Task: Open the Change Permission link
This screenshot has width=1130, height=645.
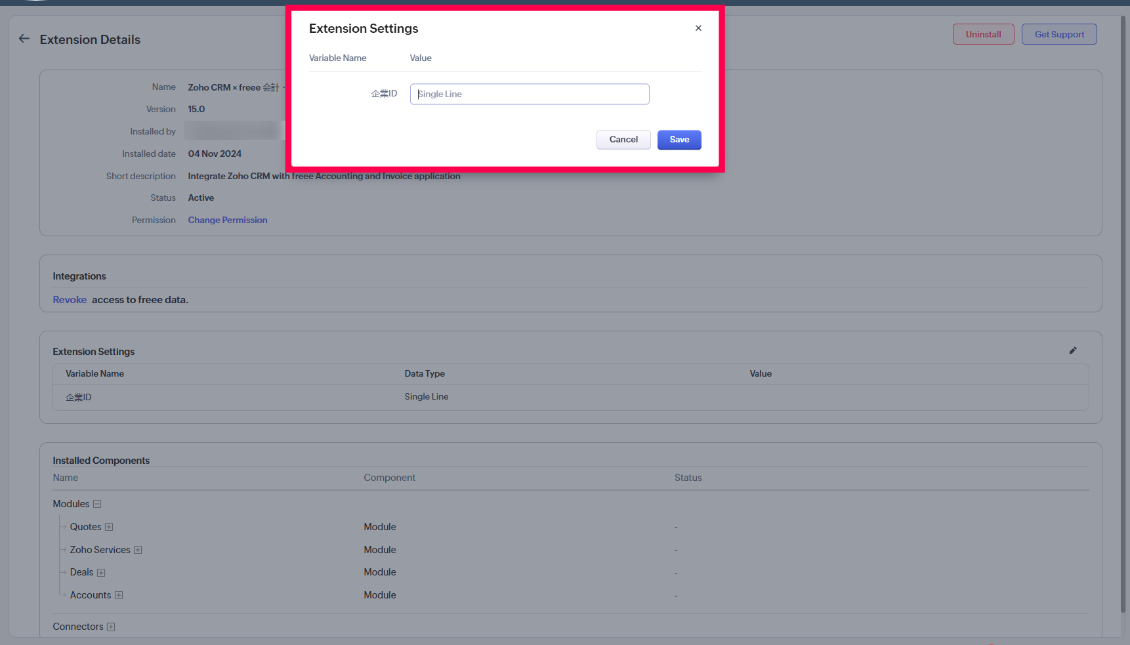Action: click(228, 220)
